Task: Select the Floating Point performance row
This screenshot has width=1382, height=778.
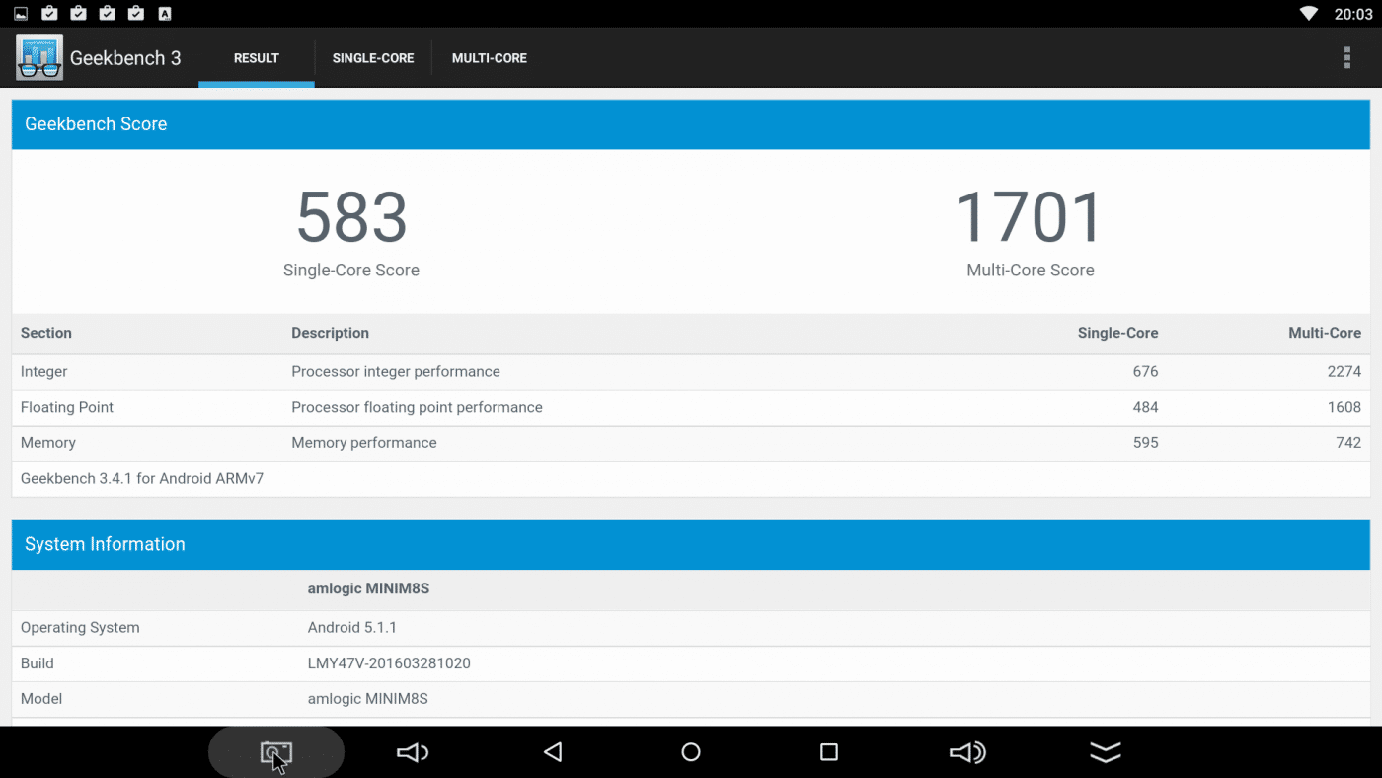Action: 690,408
